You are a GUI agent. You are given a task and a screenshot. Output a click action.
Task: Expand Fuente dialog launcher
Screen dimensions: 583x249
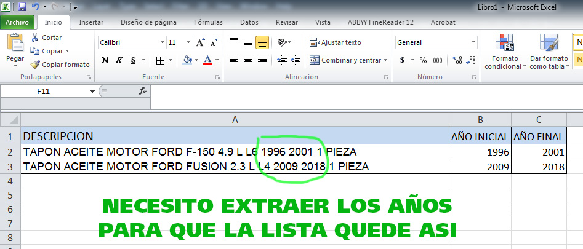click(217, 77)
